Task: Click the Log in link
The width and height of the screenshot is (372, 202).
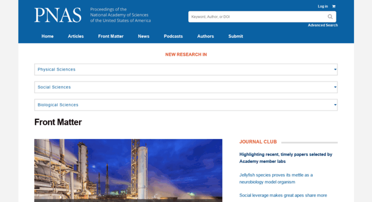Action: pos(323,6)
